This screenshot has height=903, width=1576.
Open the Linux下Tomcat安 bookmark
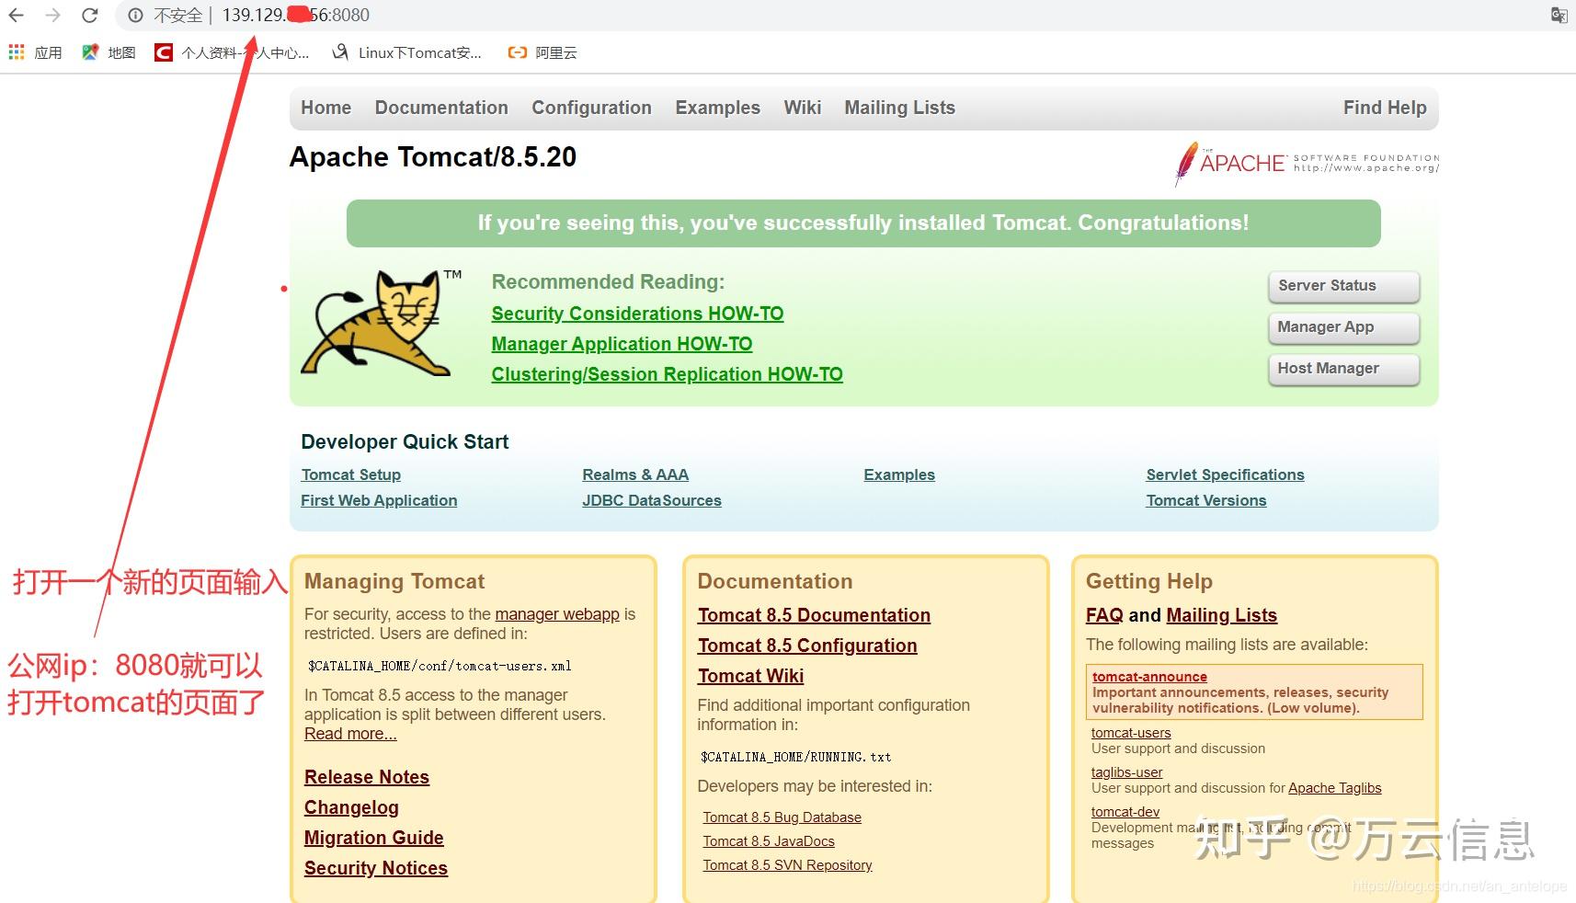pyautogui.click(x=406, y=52)
